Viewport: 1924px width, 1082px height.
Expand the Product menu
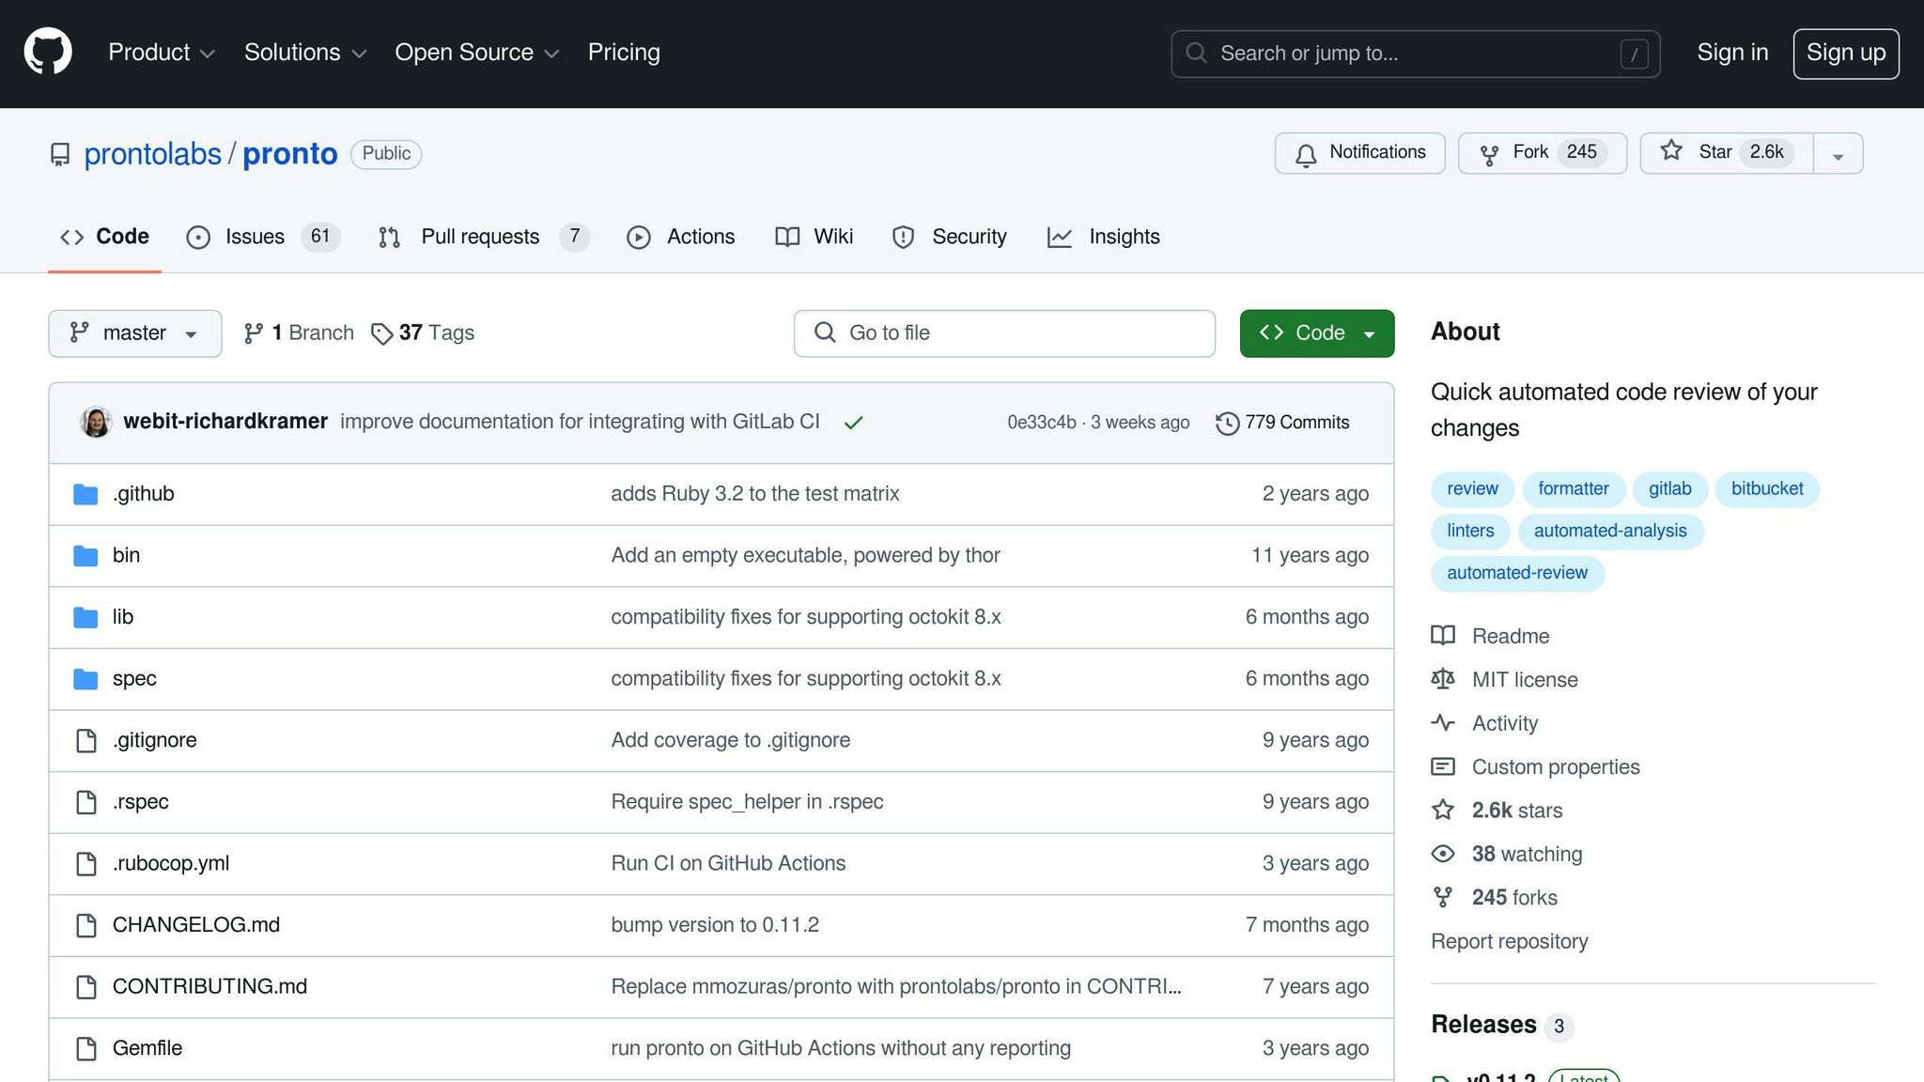(x=162, y=53)
